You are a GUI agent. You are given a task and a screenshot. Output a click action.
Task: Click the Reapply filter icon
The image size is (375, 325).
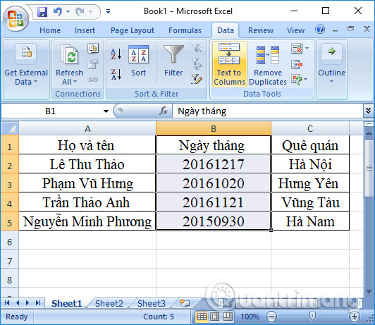click(x=197, y=64)
